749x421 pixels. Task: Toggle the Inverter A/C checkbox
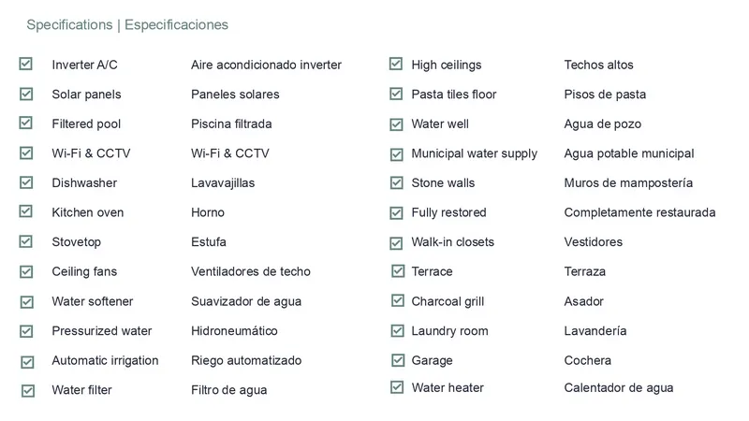[26, 65]
